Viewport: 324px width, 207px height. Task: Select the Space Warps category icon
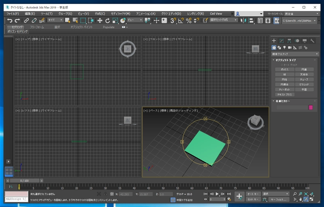coord(300,48)
